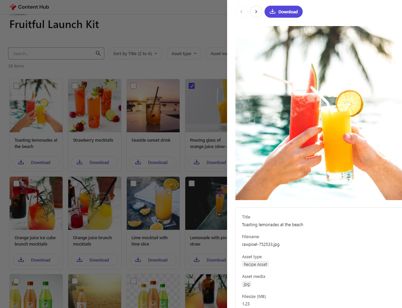The height and width of the screenshot is (308, 402).
Task: Click Orange juice ice cube brunch mocktails title
Action: [x=35, y=241]
